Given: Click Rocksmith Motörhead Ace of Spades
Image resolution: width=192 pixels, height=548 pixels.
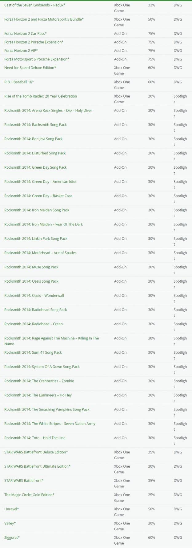Looking at the screenshot, I should [x=40, y=253].
